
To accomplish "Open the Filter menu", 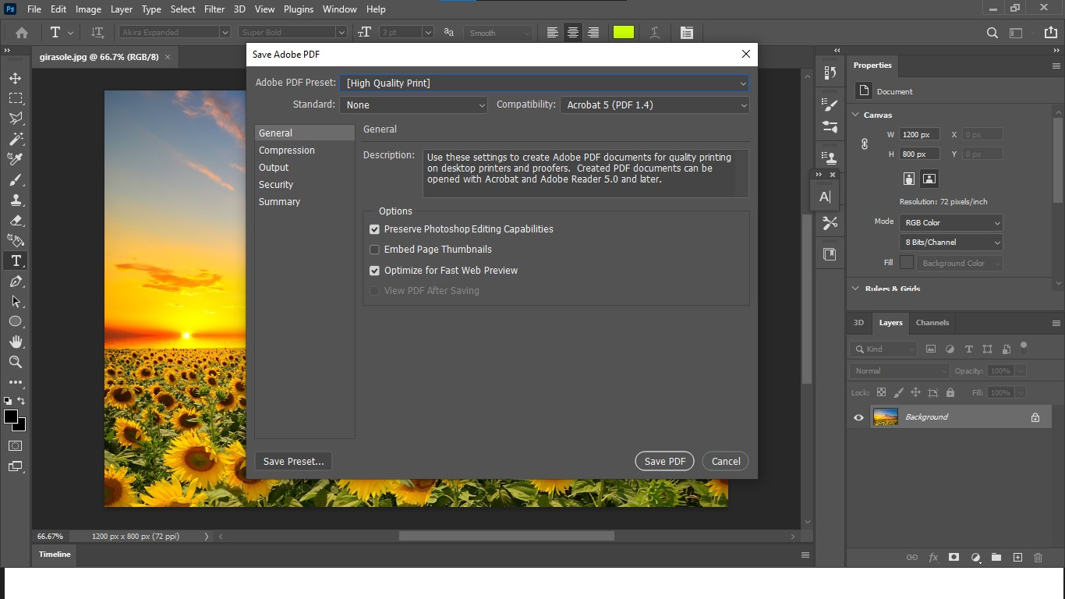I will pyautogui.click(x=214, y=9).
